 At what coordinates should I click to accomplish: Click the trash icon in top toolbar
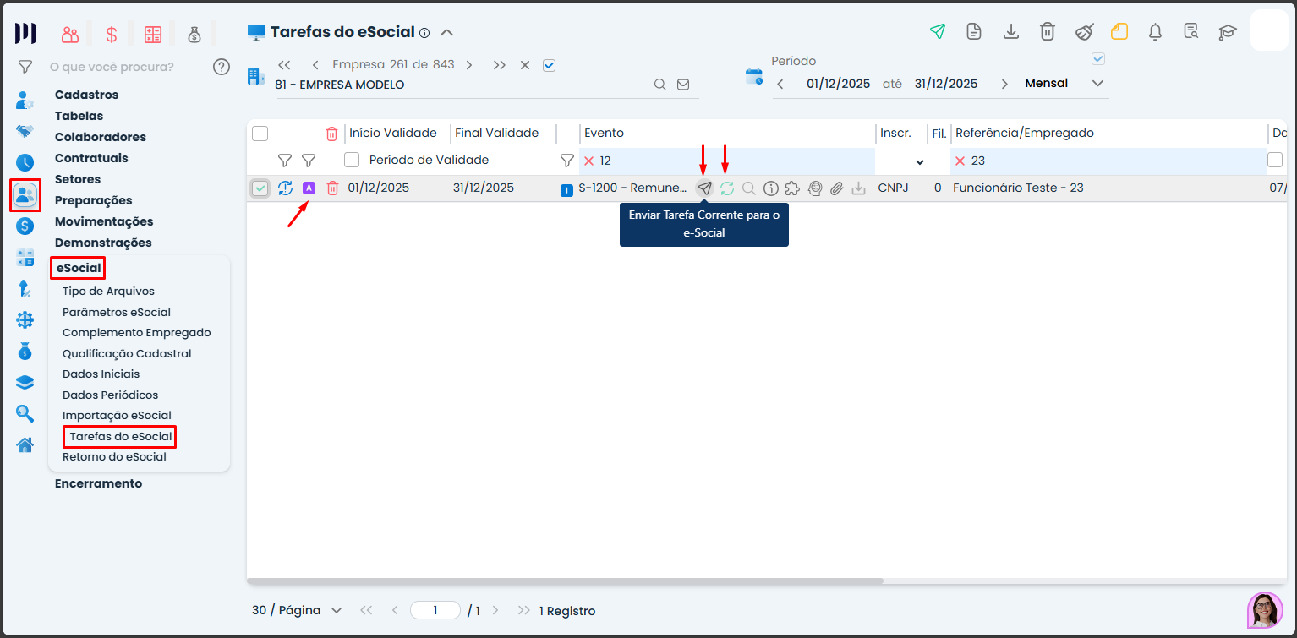pyautogui.click(x=1047, y=32)
